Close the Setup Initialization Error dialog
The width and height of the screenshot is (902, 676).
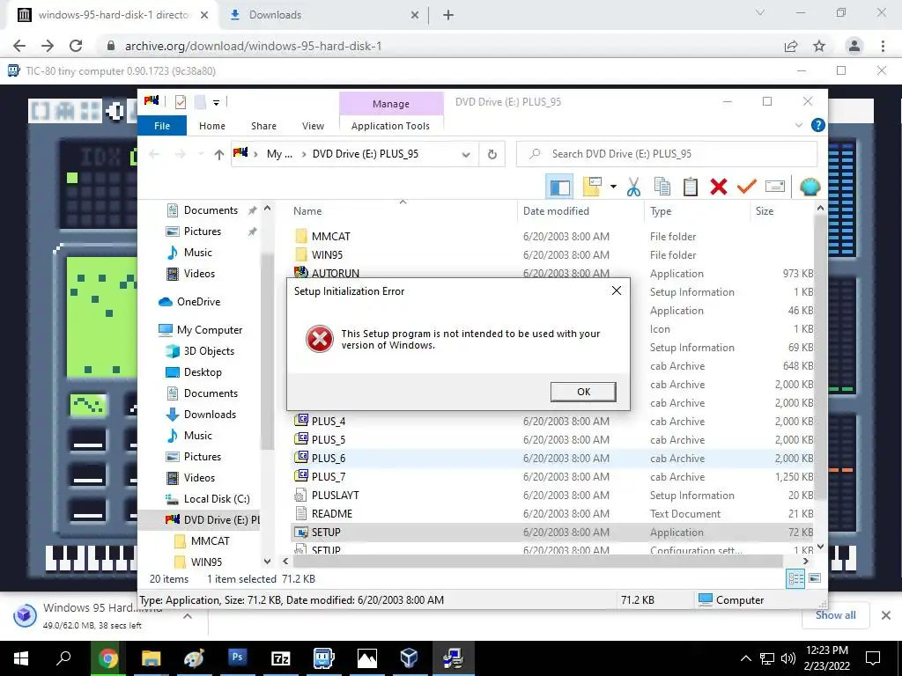tap(616, 290)
